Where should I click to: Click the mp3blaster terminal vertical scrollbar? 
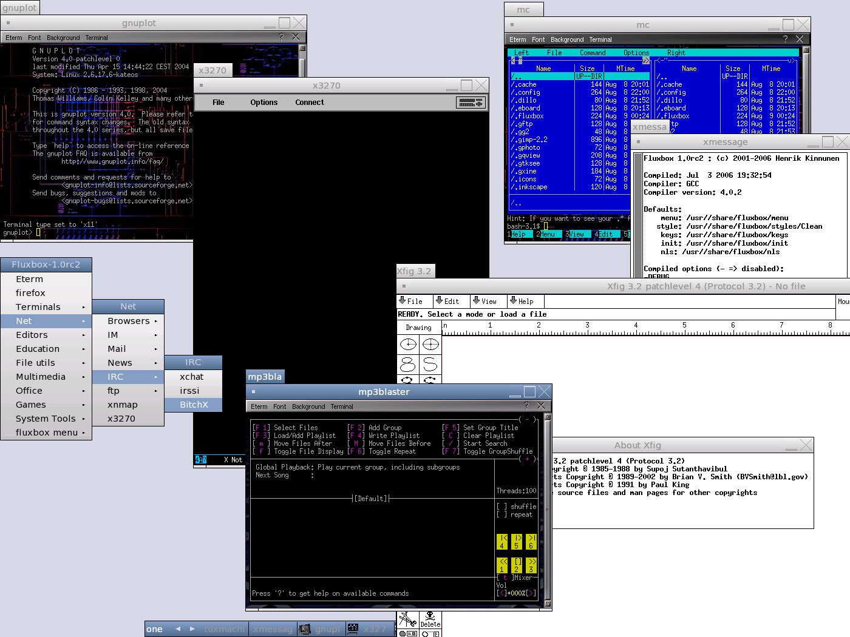[x=548, y=511]
